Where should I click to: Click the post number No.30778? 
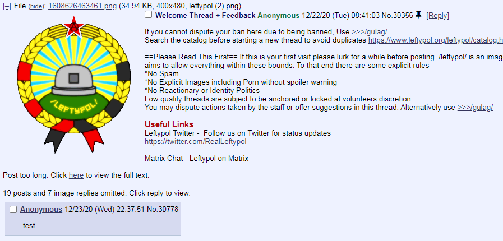tap(163, 210)
